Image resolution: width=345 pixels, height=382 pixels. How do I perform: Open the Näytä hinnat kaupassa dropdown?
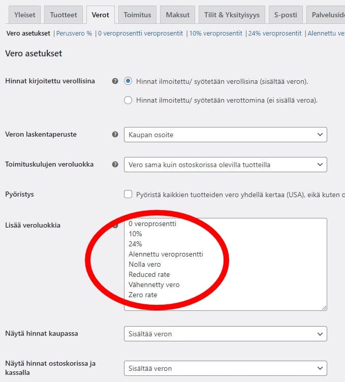pyautogui.click(x=225, y=334)
